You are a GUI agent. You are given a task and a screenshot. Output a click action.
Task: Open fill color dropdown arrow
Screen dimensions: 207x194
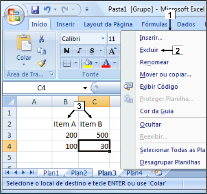[96, 63]
